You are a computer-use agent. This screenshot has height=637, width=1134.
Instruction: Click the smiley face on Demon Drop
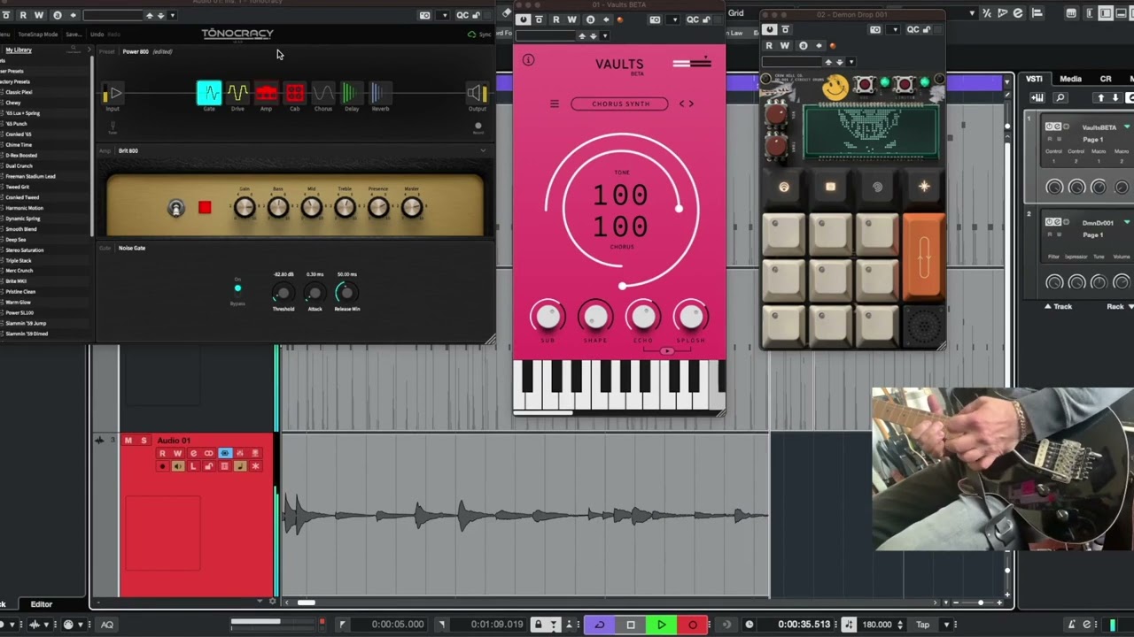835,87
